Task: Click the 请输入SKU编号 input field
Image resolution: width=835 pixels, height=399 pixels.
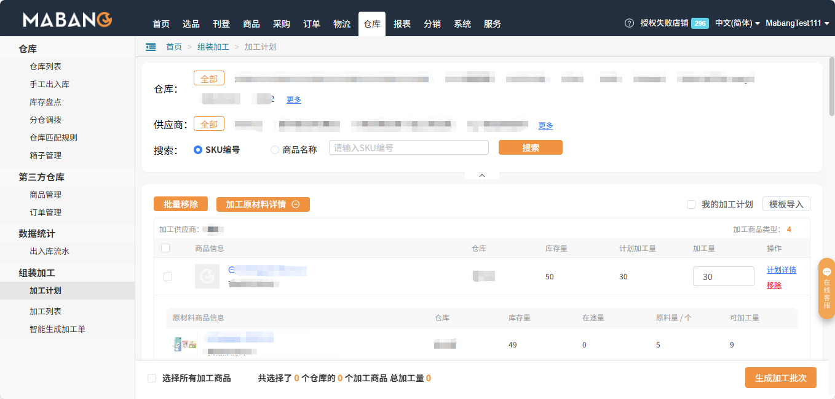Action: pos(408,147)
